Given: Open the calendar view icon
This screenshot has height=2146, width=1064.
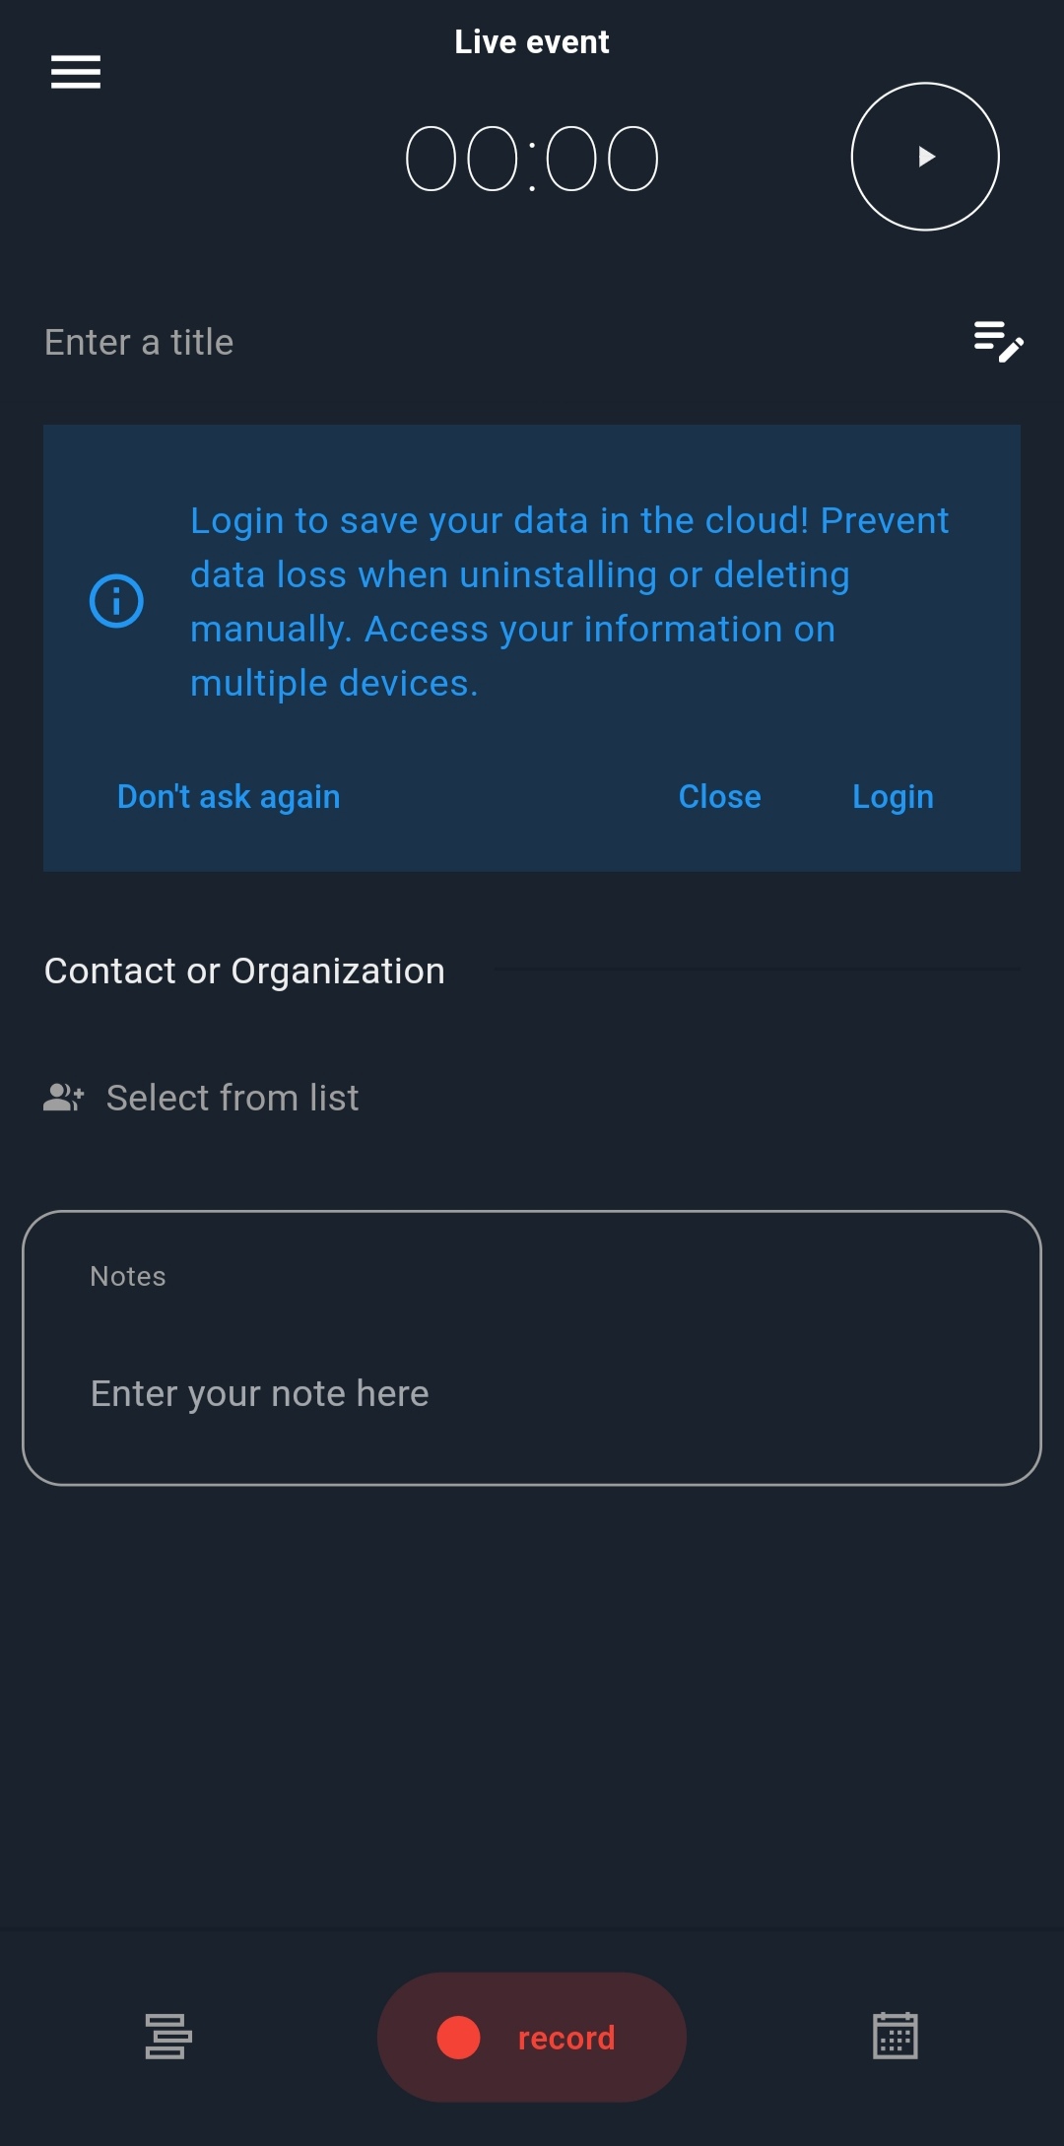Looking at the screenshot, I should coord(896,2036).
